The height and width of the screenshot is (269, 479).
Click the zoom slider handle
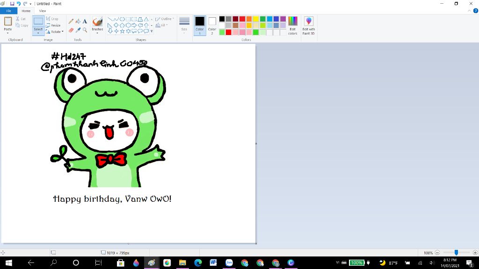[456, 253]
